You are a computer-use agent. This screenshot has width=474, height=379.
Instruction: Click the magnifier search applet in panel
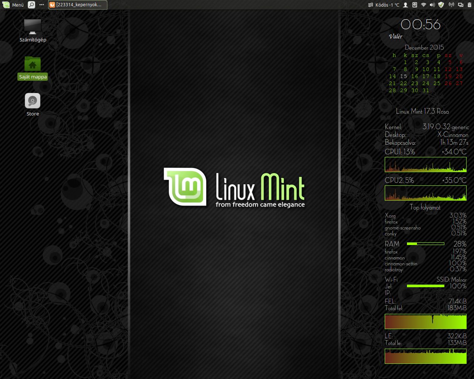tap(31, 5)
